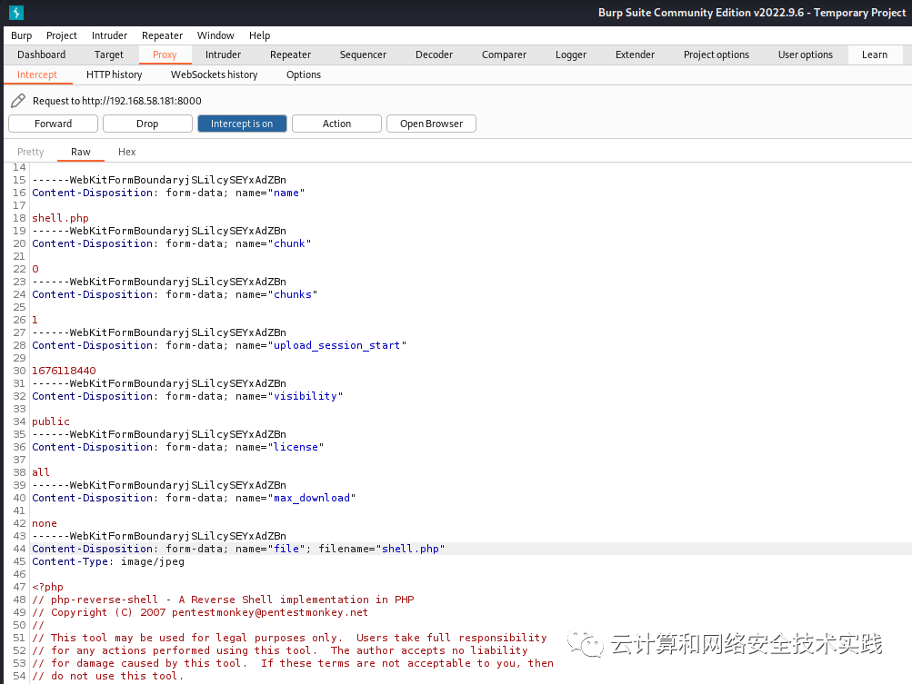The height and width of the screenshot is (684, 912).
Task: Switch message view to Pretty
Action: coord(30,152)
